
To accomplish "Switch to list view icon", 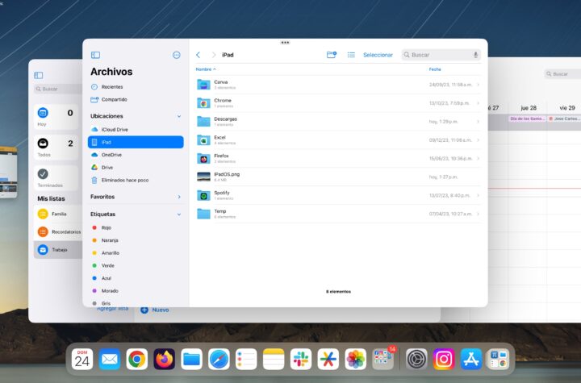I will point(351,55).
